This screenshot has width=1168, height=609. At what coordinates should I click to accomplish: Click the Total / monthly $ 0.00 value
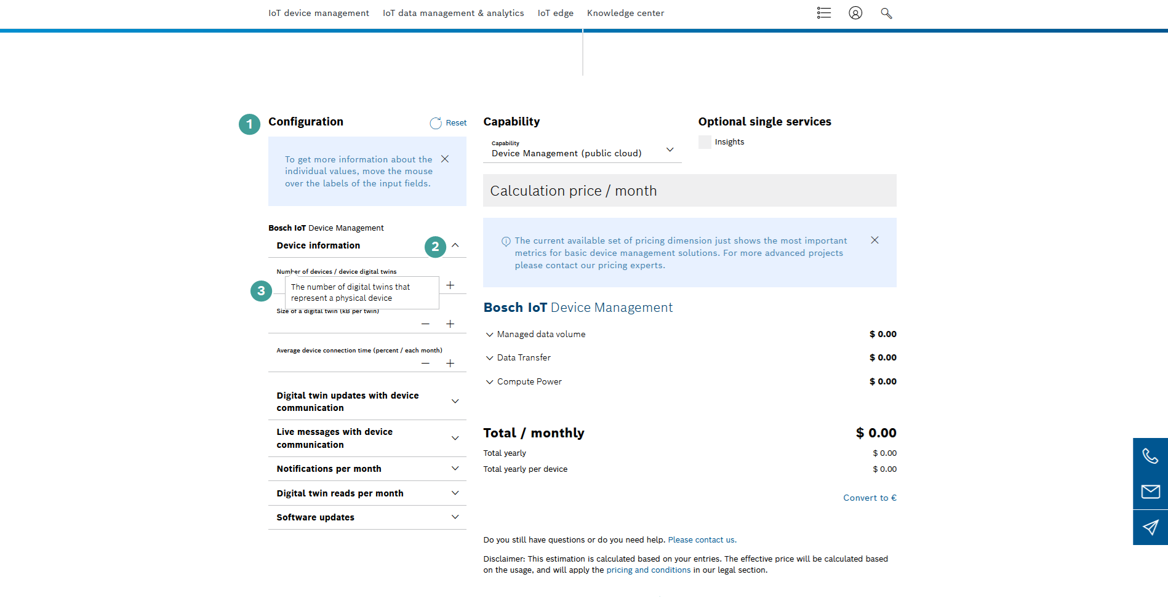876,433
